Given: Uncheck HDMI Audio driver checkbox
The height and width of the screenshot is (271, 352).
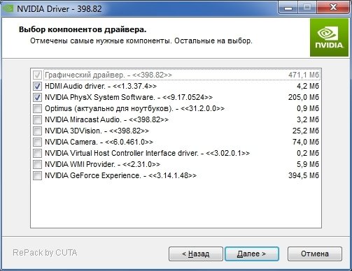Looking at the screenshot, I should pyautogui.click(x=37, y=86).
